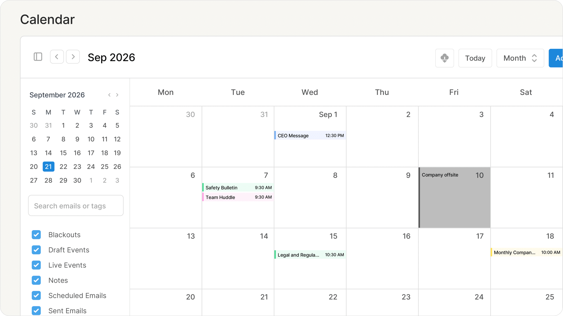Click mini calendar previous month chevron

[109, 95]
